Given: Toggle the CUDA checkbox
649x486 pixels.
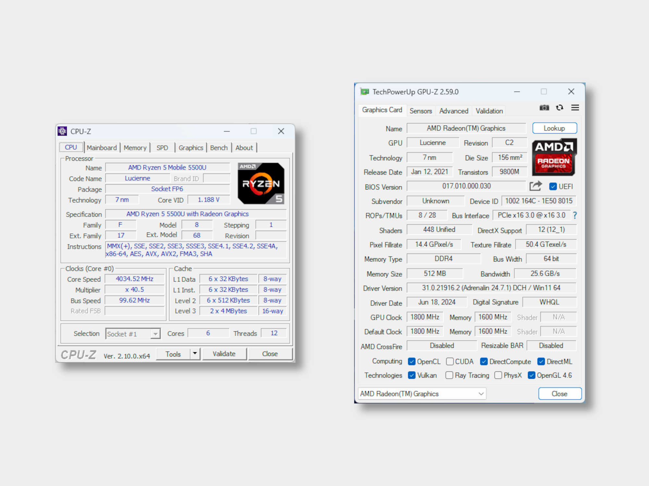Looking at the screenshot, I should (x=450, y=362).
